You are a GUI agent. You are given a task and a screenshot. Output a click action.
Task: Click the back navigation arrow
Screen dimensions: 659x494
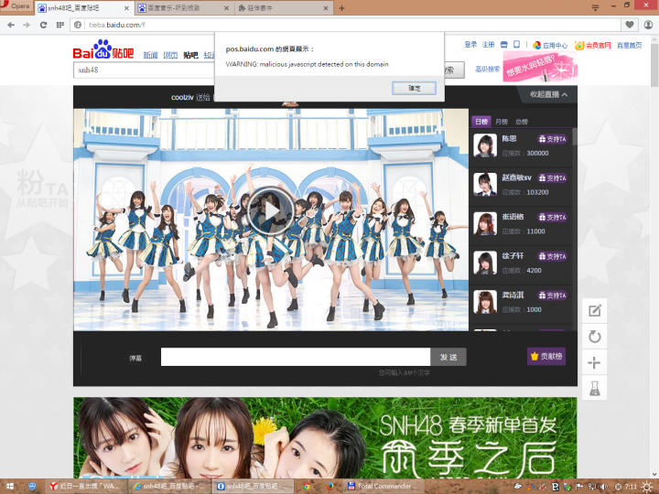pos(11,25)
